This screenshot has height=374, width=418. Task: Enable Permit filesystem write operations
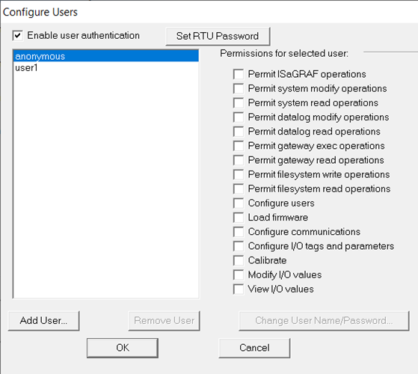coord(239,174)
